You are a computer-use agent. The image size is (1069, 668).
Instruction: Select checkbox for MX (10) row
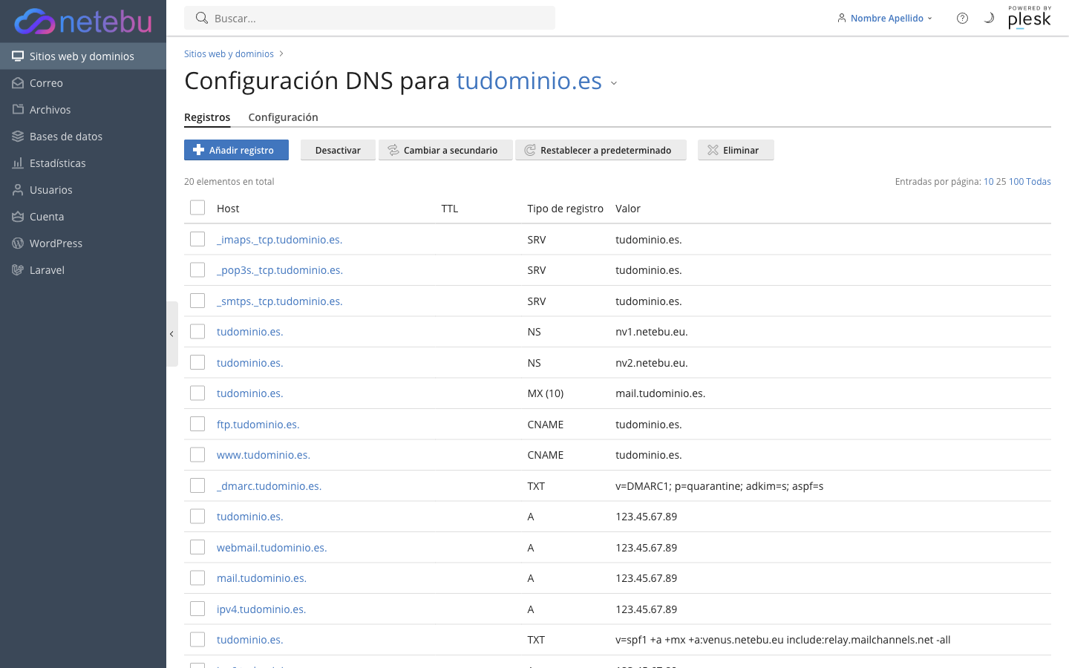[197, 393]
